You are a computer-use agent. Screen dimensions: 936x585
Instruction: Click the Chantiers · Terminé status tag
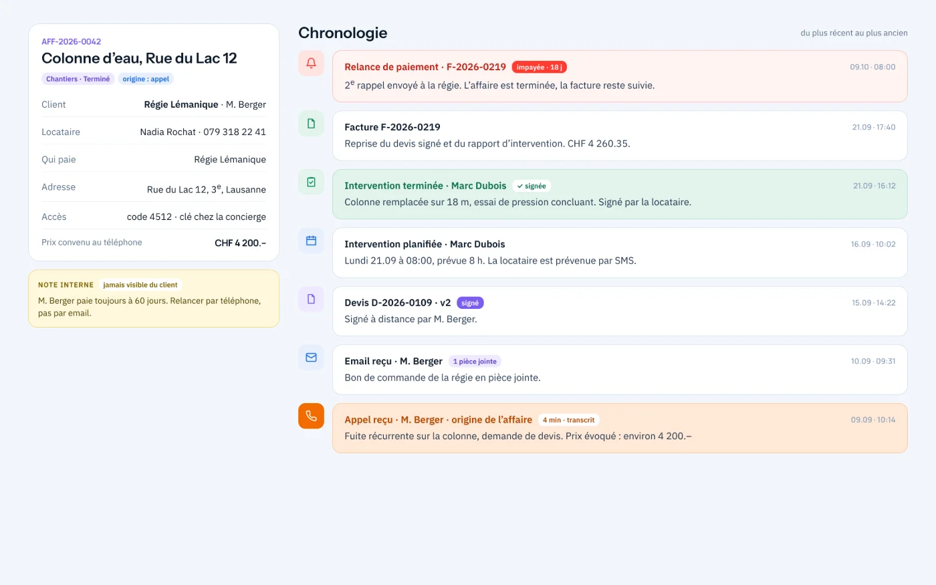pyautogui.click(x=78, y=79)
